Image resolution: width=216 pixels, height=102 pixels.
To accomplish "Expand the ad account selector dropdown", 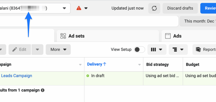I will tap(64, 8).
